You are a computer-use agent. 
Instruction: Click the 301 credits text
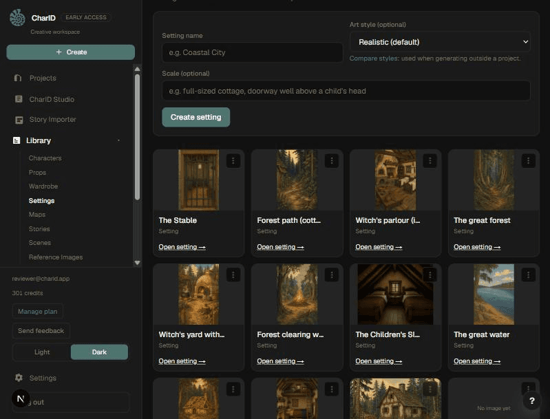[x=28, y=293]
